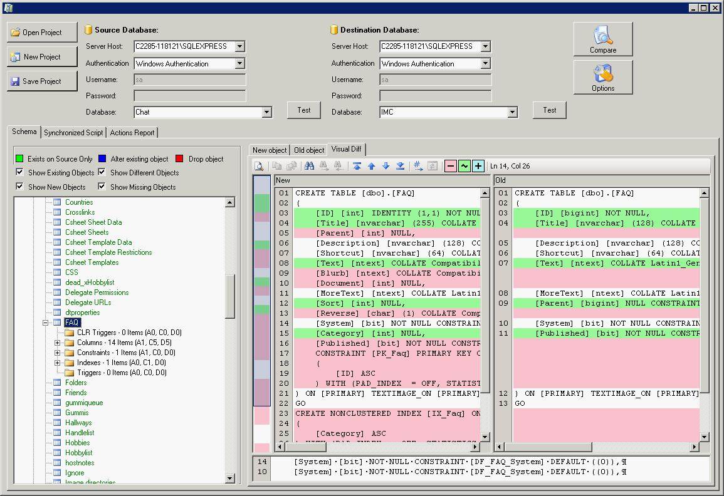Jump to first difference arrow icon
The height and width of the screenshot is (496, 724).
tap(357, 166)
